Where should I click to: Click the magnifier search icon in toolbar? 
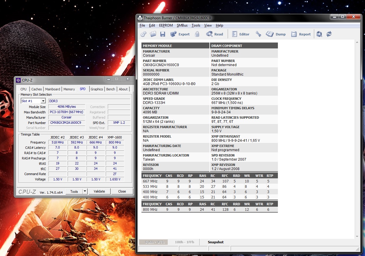pyautogui.click(x=319, y=34)
